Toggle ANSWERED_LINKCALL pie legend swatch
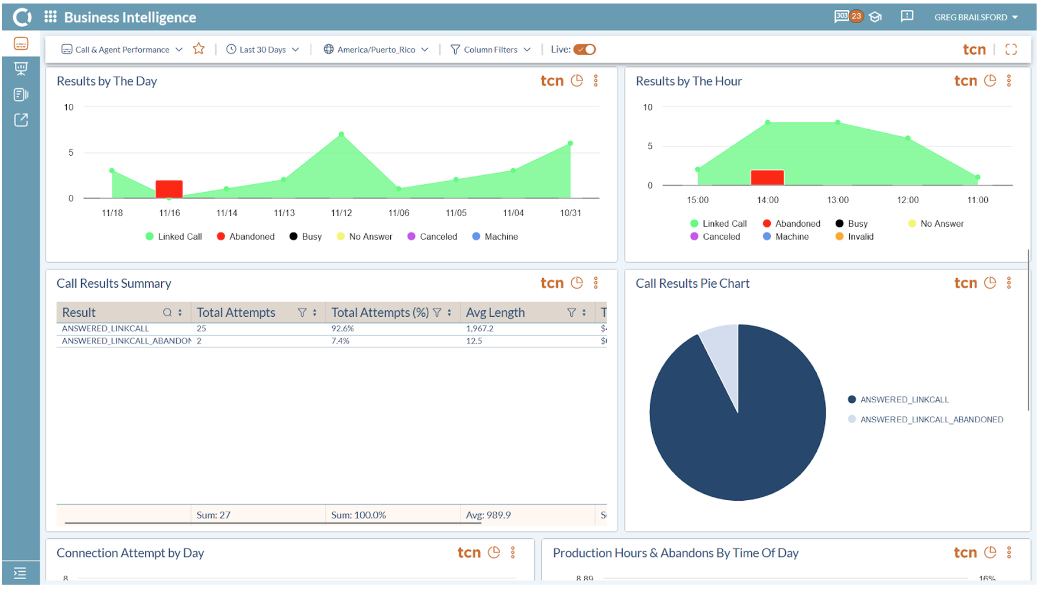The image size is (1041, 589). pos(851,399)
